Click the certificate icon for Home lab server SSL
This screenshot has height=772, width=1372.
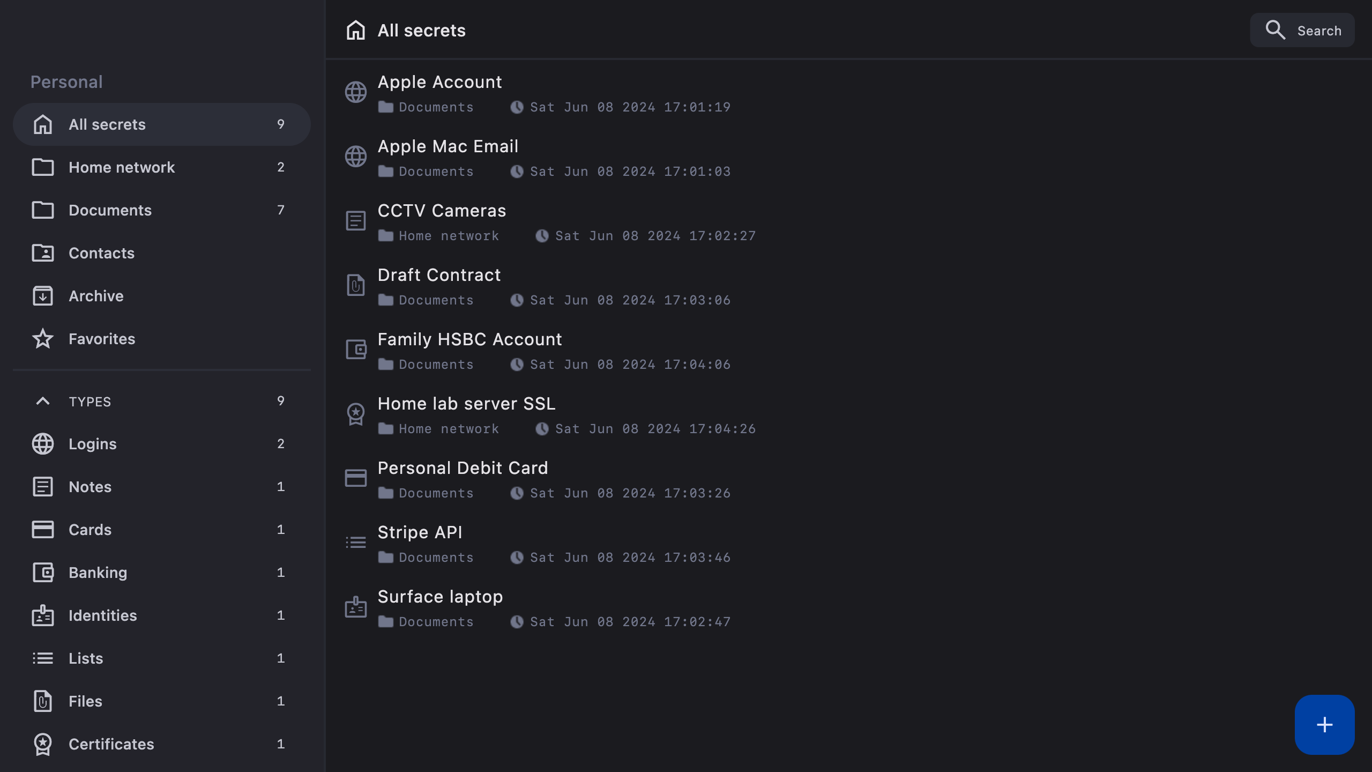[x=356, y=414]
